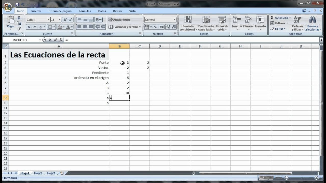326x183 pixels.
Task: Decrease font size with small A
Action: click(70, 20)
